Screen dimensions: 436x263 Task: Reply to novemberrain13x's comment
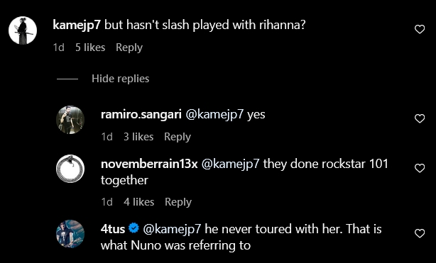(x=178, y=202)
